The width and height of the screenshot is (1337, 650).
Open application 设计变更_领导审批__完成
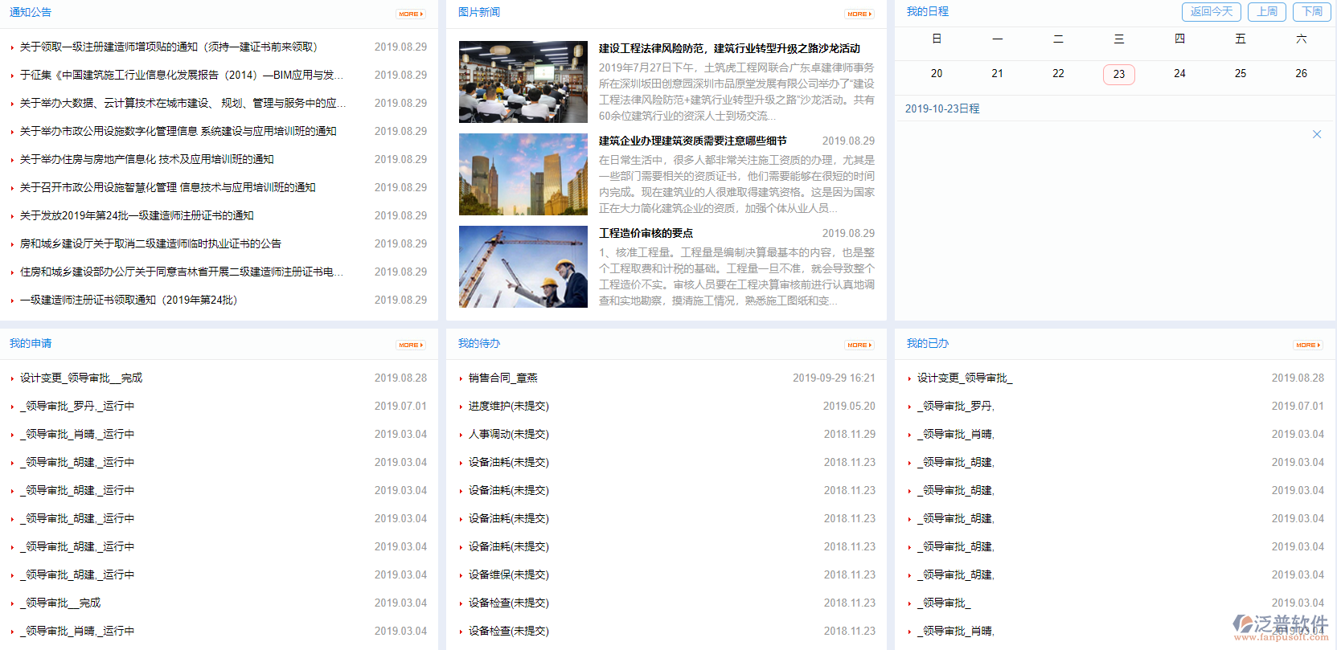pyautogui.click(x=81, y=378)
